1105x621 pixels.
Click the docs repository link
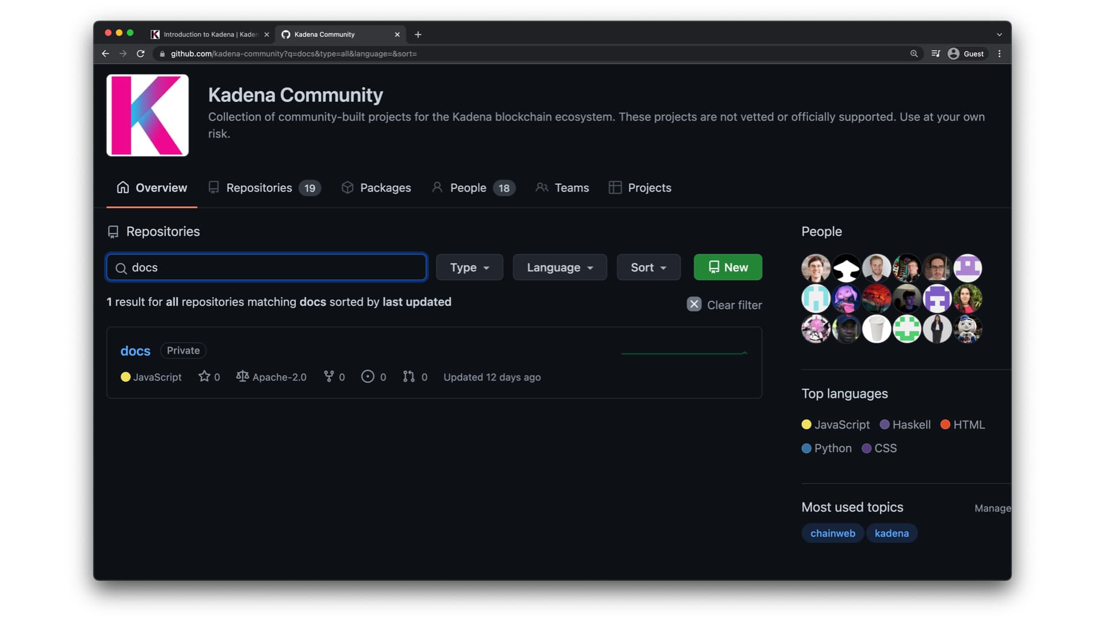pyautogui.click(x=135, y=350)
